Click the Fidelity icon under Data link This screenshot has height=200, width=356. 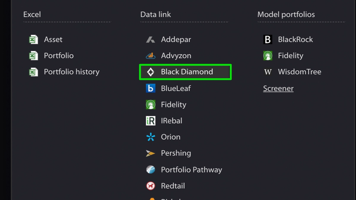pos(150,104)
